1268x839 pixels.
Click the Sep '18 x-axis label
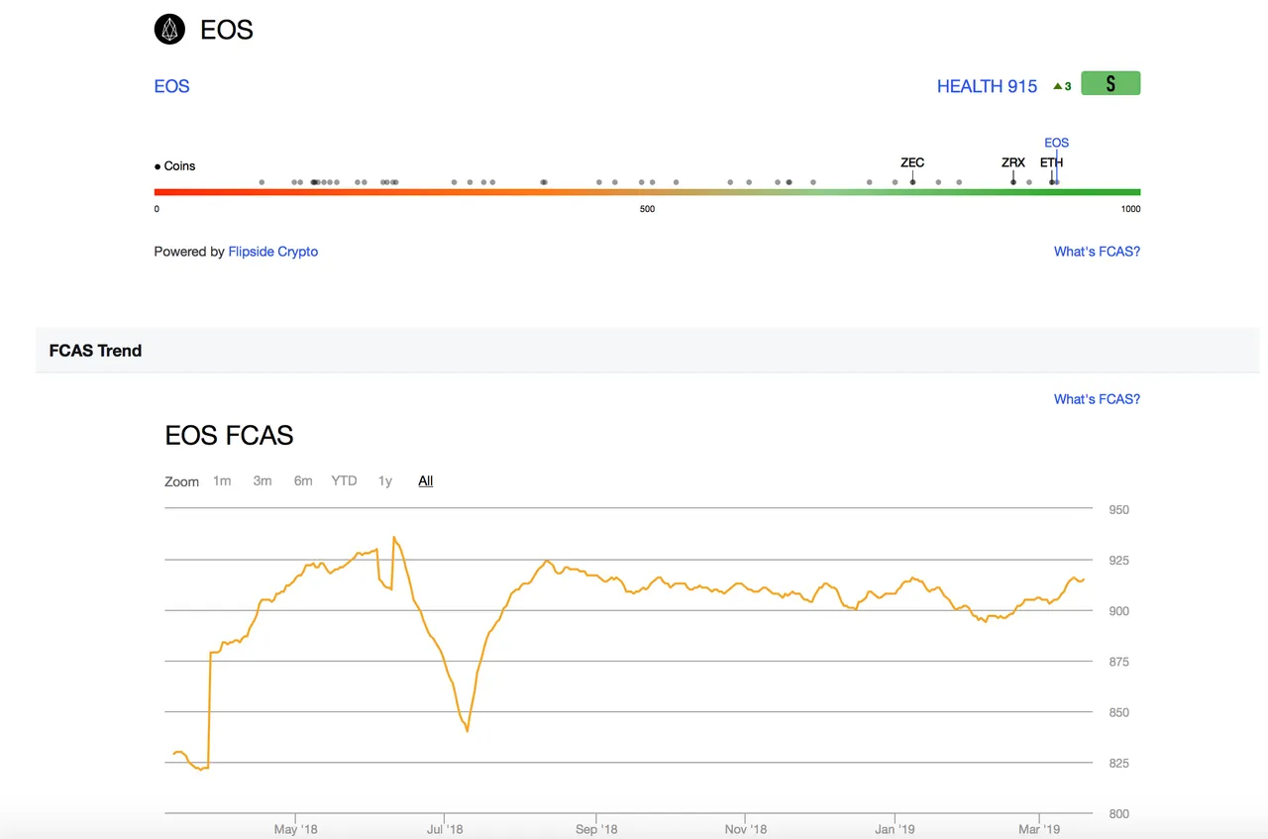tap(596, 829)
